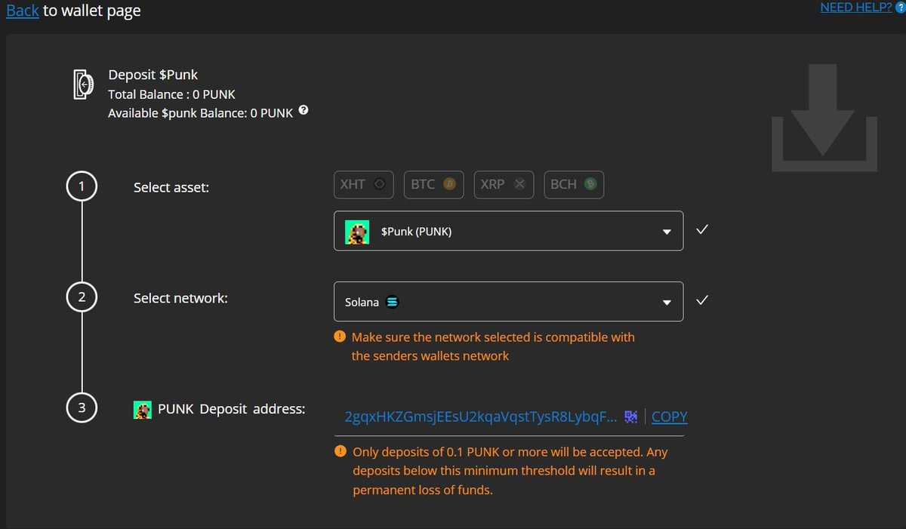906x529 pixels.
Task: Select the BTC asset shortcut
Action: [x=433, y=184]
